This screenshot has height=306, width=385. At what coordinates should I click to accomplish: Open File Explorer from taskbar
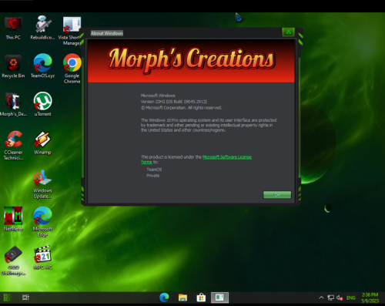[182, 298]
